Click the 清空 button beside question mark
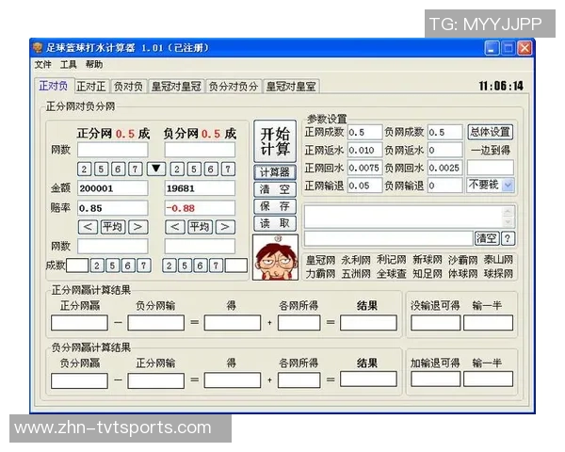 pyautogui.click(x=487, y=238)
